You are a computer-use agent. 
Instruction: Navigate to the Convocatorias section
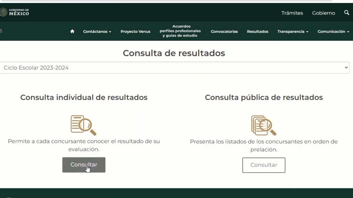click(224, 31)
